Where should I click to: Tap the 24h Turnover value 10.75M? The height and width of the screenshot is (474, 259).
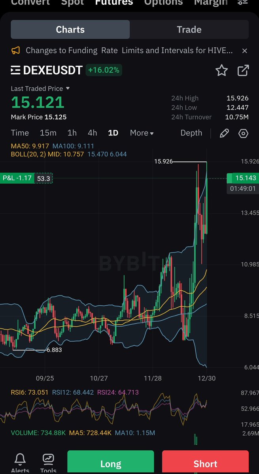click(238, 117)
